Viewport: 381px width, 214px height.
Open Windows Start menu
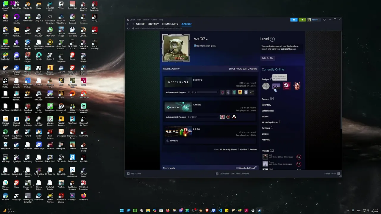(x=122, y=210)
